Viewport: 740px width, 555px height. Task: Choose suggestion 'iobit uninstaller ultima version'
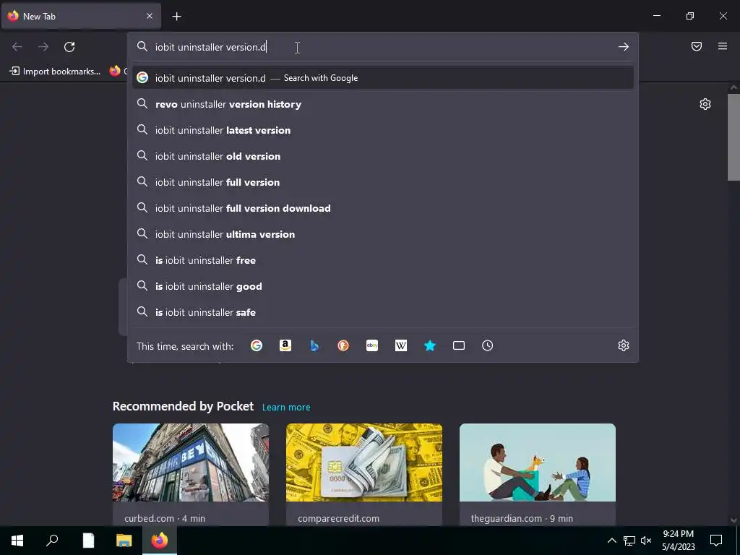pos(383,234)
